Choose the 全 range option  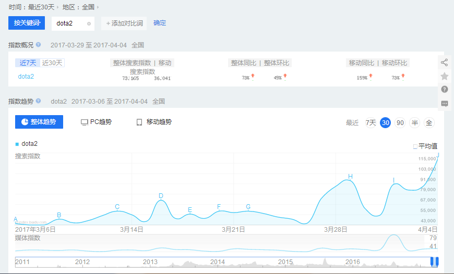pyautogui.click(x=429, y=123)
